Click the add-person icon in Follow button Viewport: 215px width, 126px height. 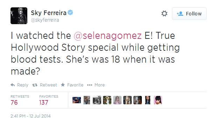point(180,14)
